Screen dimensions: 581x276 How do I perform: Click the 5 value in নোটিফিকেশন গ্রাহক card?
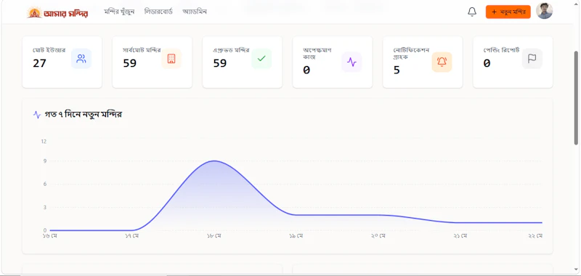click(397, 70)
